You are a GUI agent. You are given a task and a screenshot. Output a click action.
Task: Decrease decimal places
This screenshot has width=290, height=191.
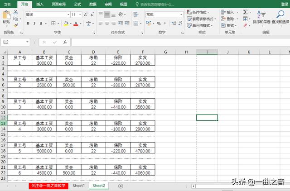coord(180,24)
